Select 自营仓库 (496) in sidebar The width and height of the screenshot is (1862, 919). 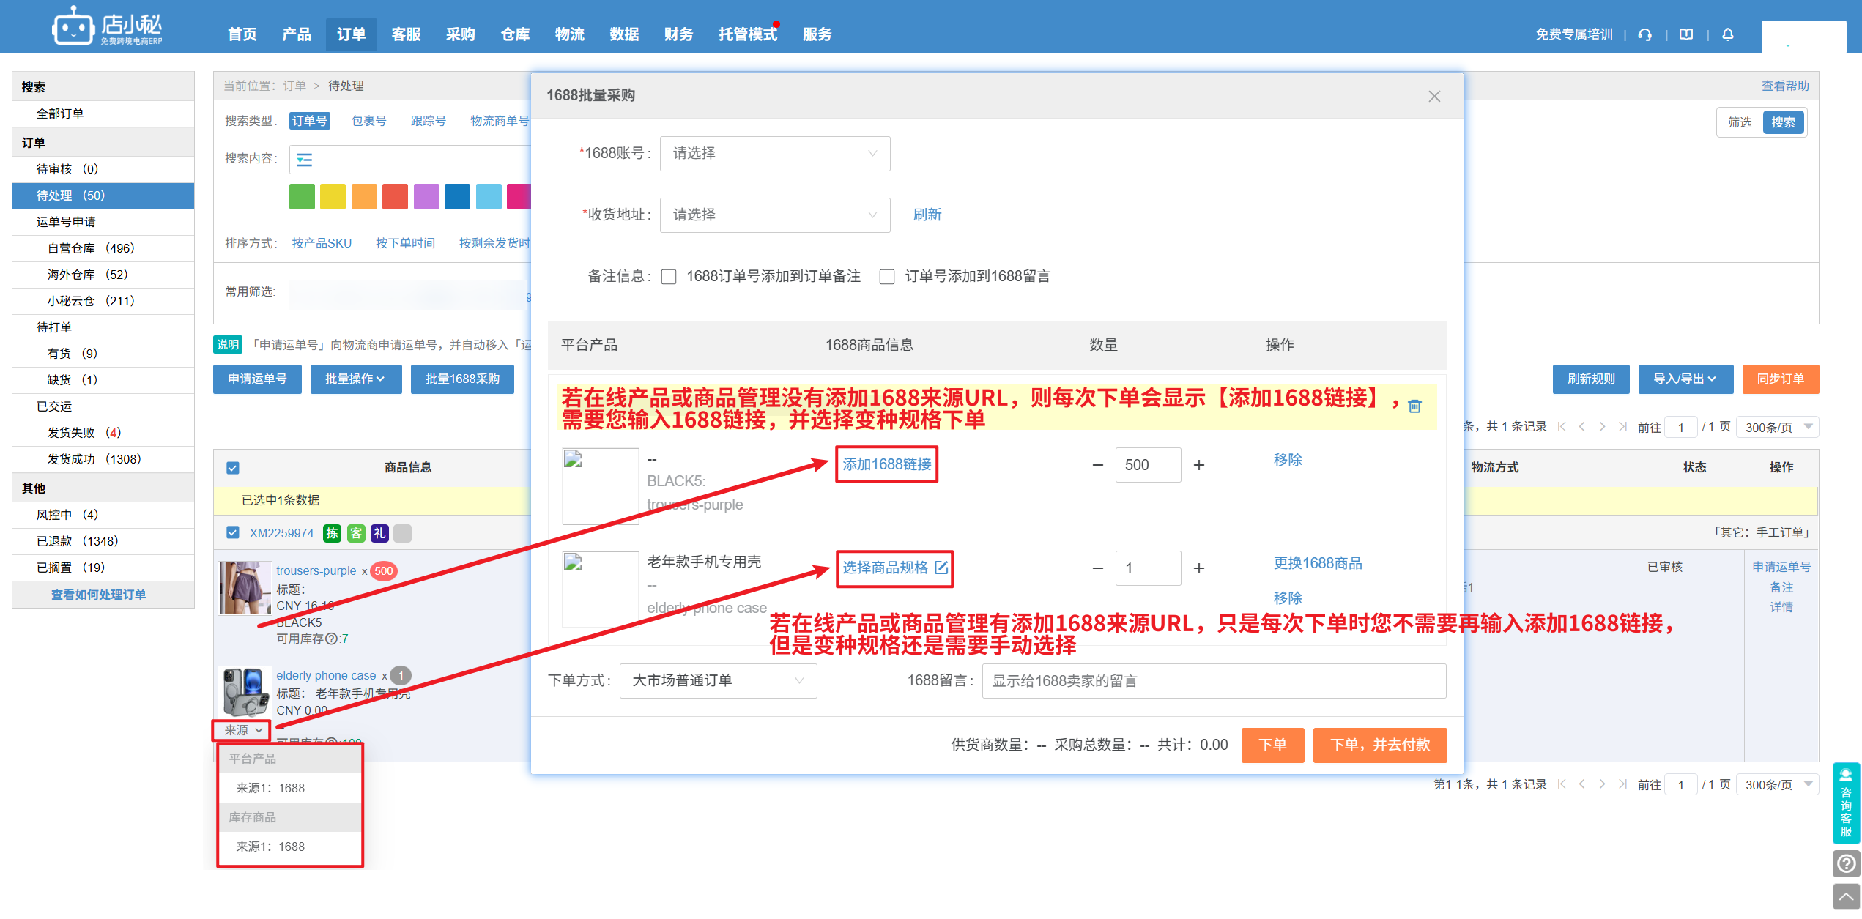click(91, 248)
